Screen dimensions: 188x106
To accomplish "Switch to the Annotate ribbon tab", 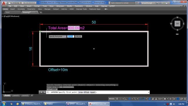I will pos(21,9).
